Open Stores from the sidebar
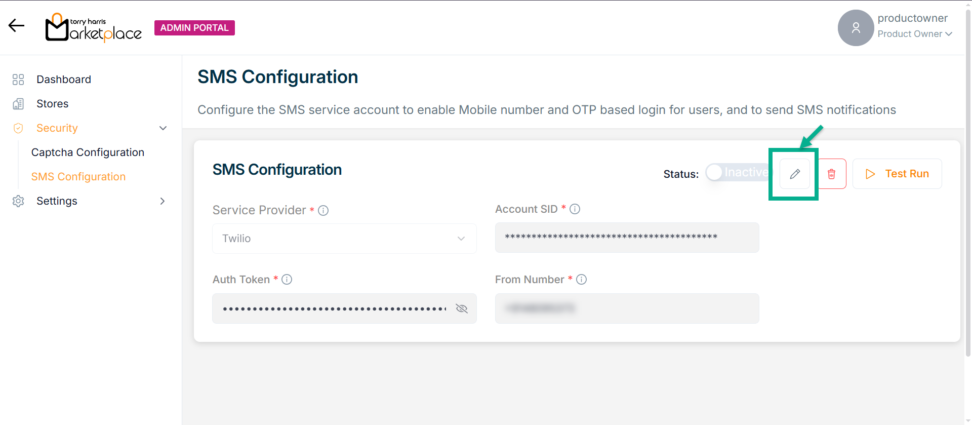Viewport: 972px width, 425px height. point(52,104)
